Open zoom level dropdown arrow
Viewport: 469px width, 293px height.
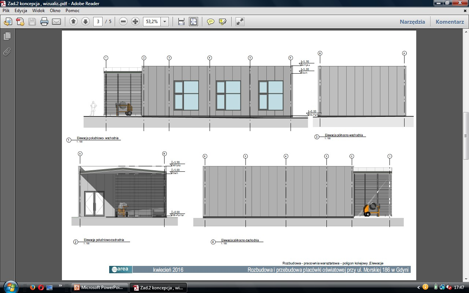click(x=165, y=22)
